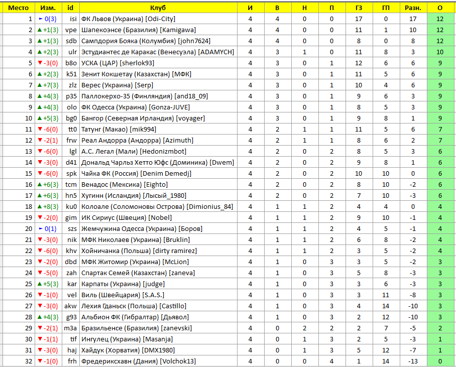
Task: Select the points value "0" in Фредериксхавн row
Action: [x=440, y=361]
